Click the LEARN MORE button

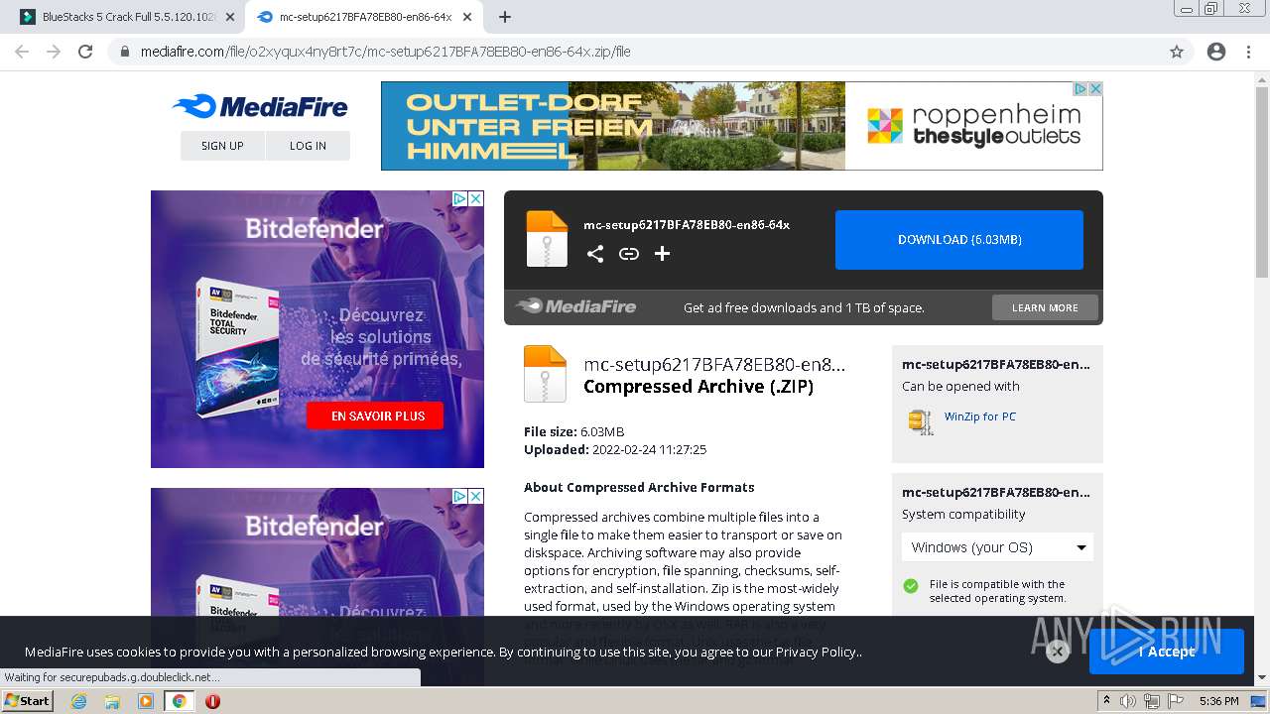tap(1045, 307)
